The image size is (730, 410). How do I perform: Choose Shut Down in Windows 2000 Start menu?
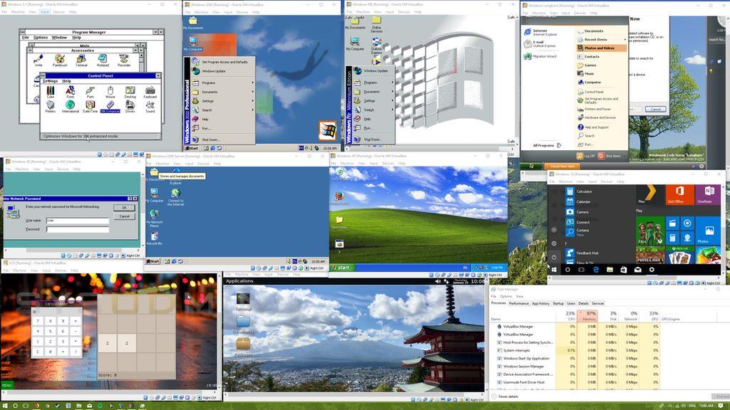click(x=223, y=140)
